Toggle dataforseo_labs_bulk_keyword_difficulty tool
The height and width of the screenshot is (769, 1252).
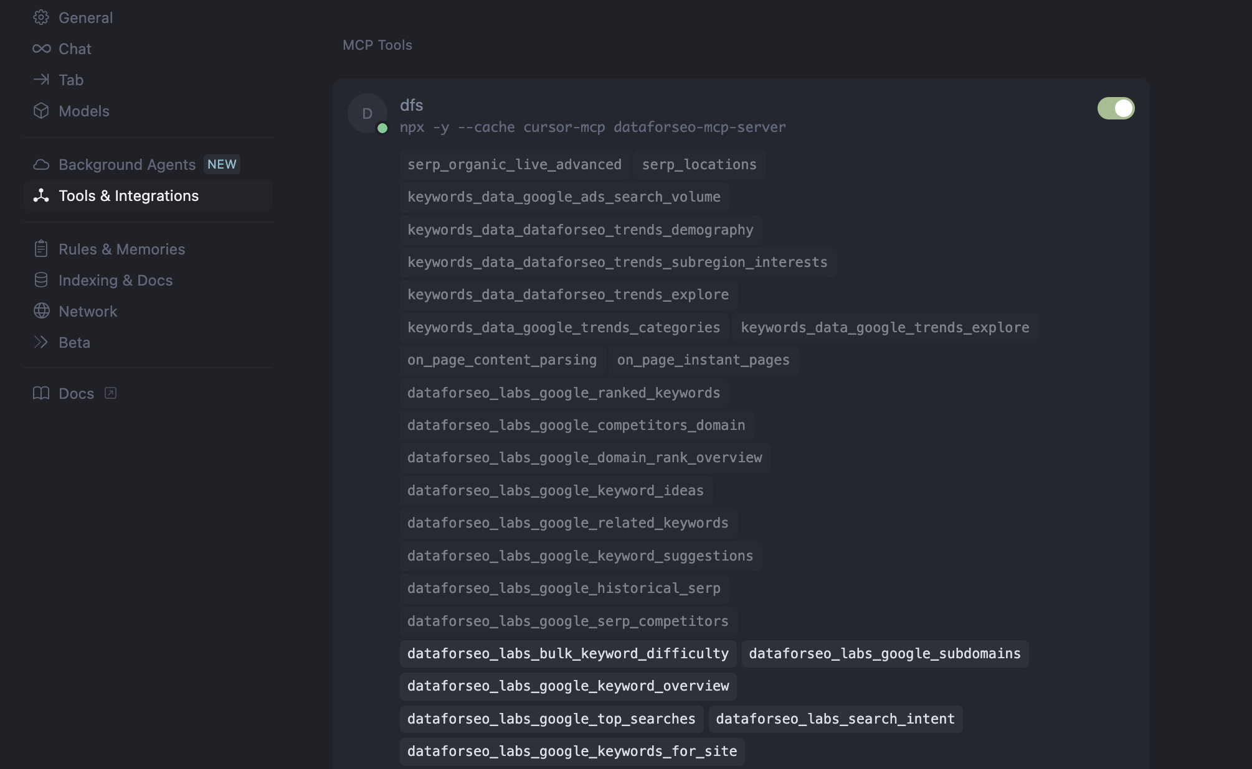coord(568,654)
